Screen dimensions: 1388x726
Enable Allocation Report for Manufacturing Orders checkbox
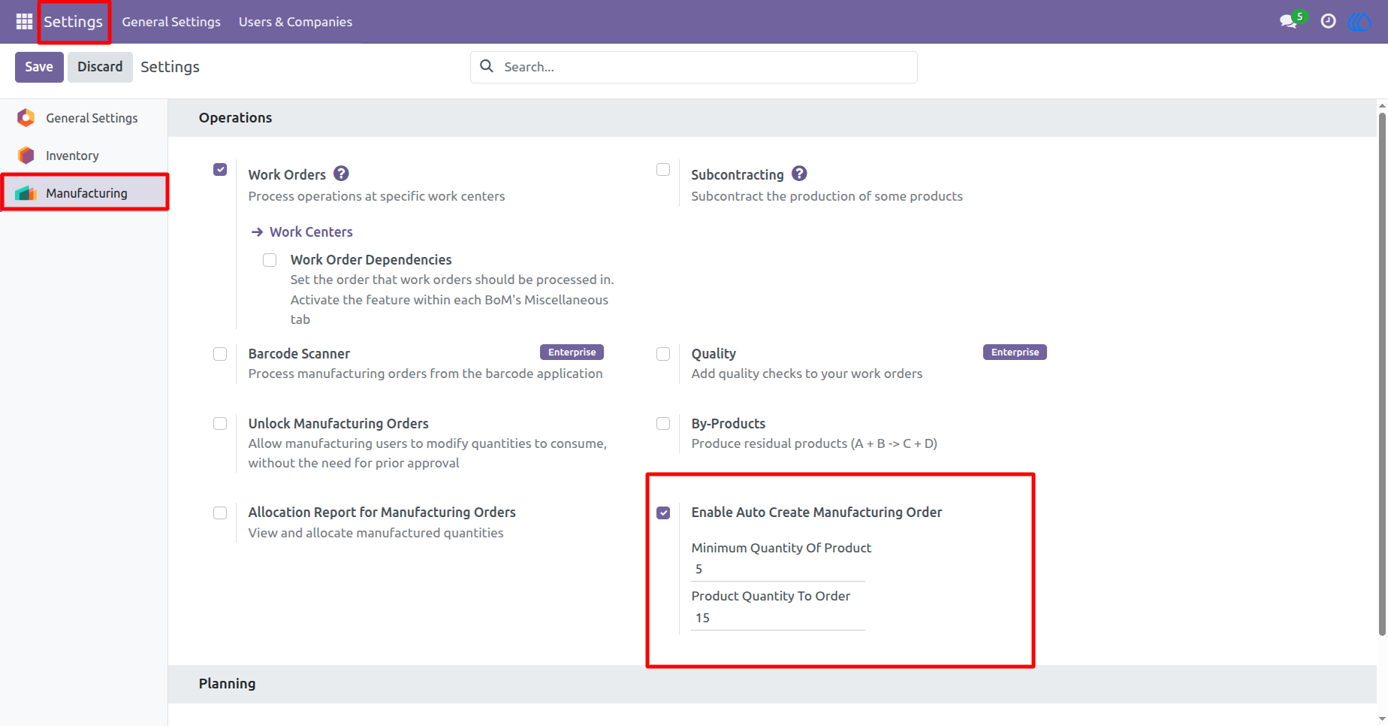(x=220, y=513)
